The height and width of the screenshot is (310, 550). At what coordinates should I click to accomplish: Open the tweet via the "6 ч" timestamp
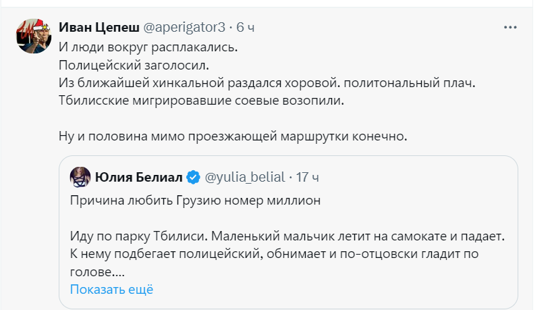[x=246, y=28]
